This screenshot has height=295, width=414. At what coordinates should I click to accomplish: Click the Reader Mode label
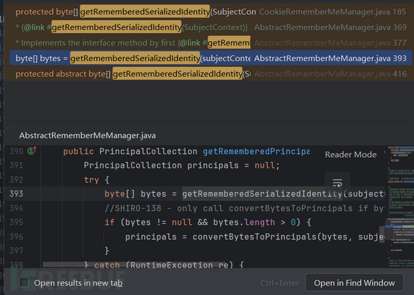pos(350,155)
